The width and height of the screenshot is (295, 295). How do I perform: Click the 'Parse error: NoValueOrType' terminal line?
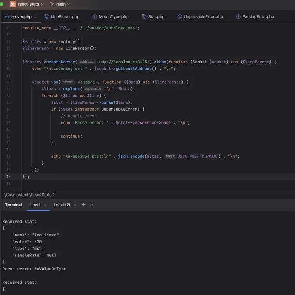click(x=34, y=269)
